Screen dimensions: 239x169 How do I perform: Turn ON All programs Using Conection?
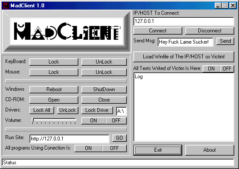point(88,148)
